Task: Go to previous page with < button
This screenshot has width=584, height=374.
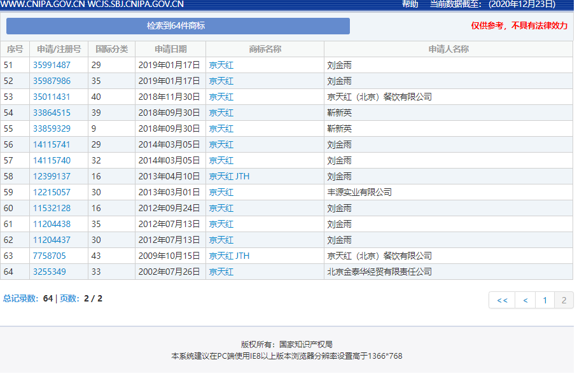Action: click(525, 300)
